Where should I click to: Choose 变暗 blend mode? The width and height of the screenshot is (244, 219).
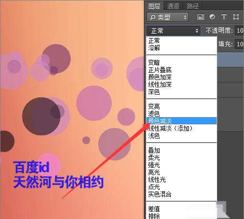(x=182, y=62)
